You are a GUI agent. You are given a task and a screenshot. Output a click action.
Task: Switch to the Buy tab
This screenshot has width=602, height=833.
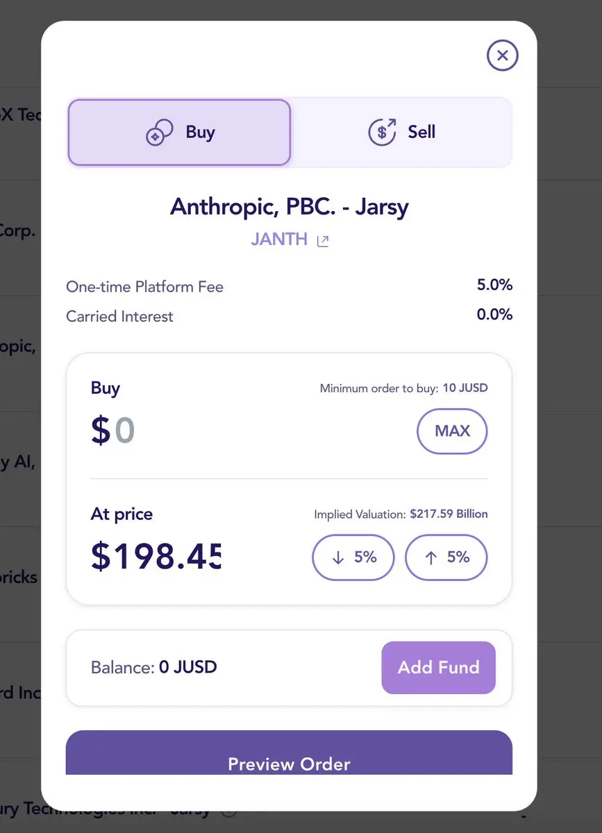click(x=179, y=132)
